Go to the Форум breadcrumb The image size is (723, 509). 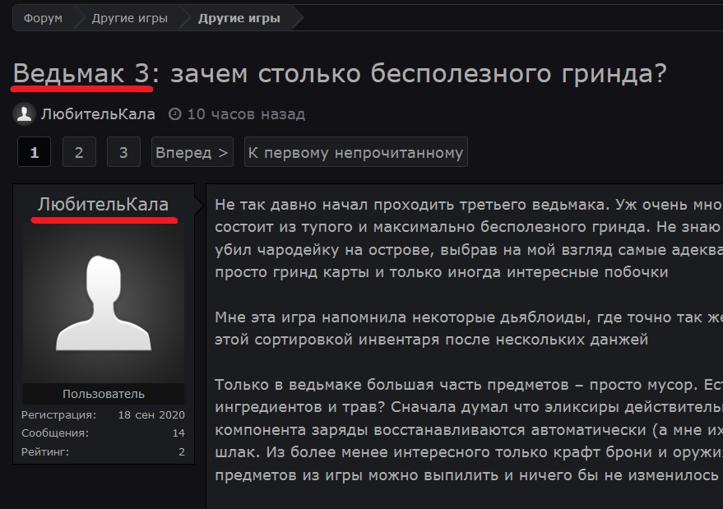(x=43, y=18)
